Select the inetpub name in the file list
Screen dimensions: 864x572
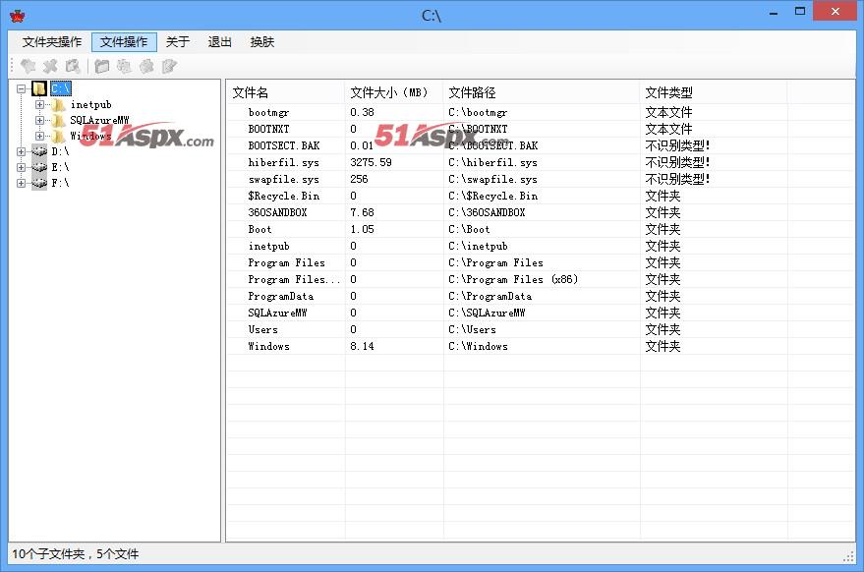point(268,246)
